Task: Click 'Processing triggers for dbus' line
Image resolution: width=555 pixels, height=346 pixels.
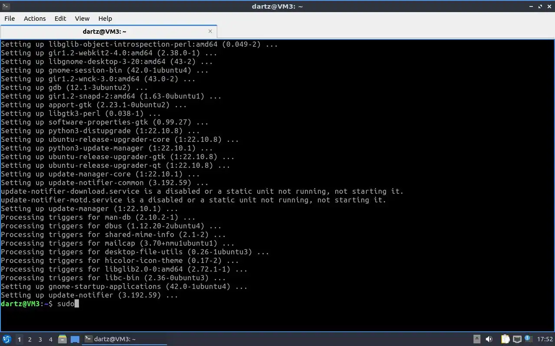Action: [111, 226]
